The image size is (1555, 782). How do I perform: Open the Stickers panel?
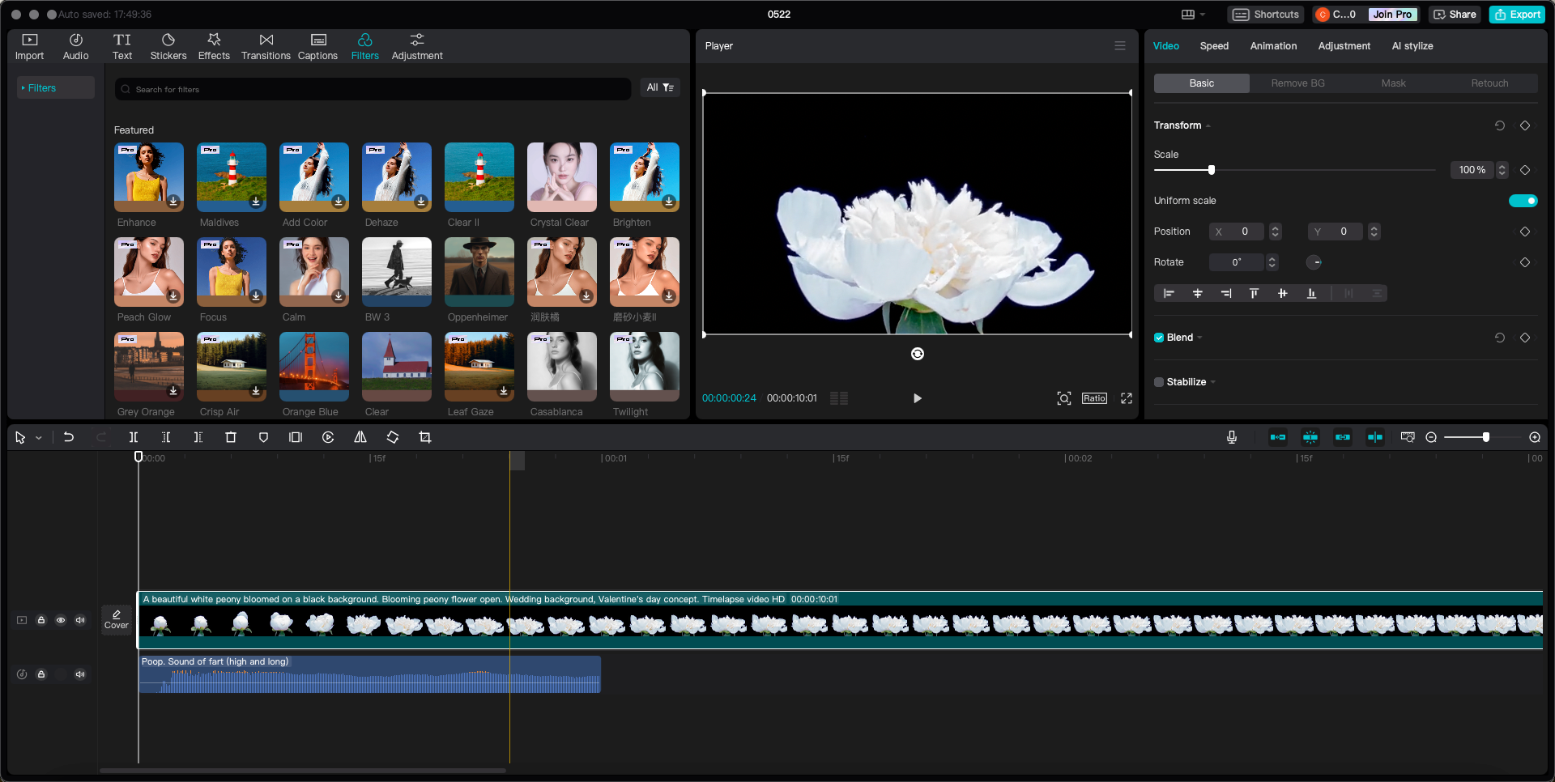[168, 45]
